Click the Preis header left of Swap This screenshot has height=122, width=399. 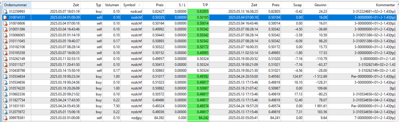pos(270,5)
